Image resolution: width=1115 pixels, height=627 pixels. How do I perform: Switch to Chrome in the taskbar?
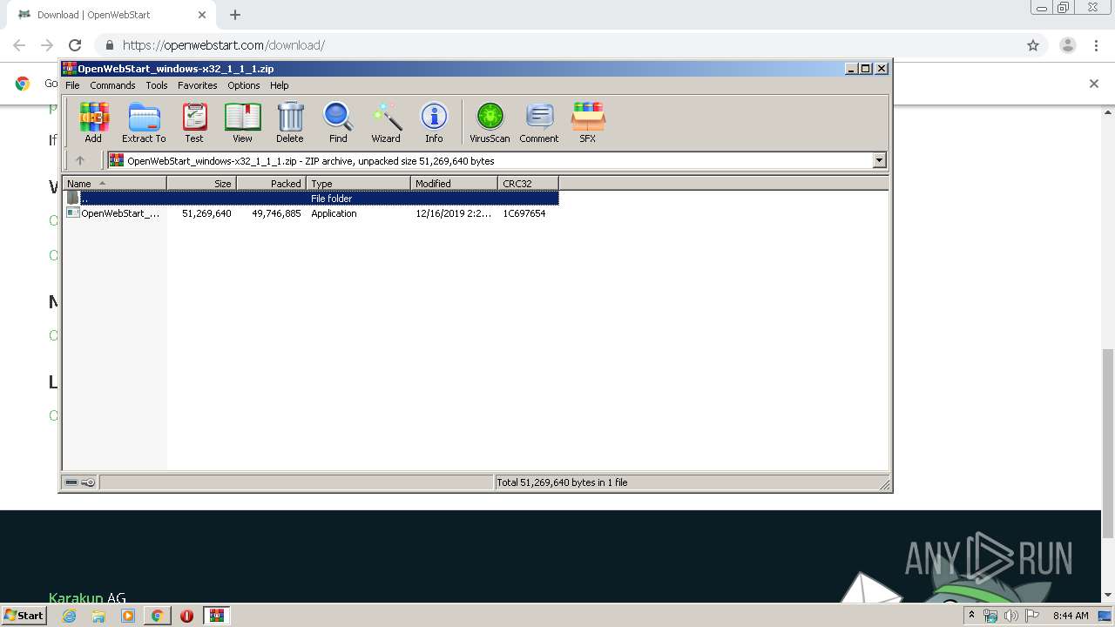157,616
